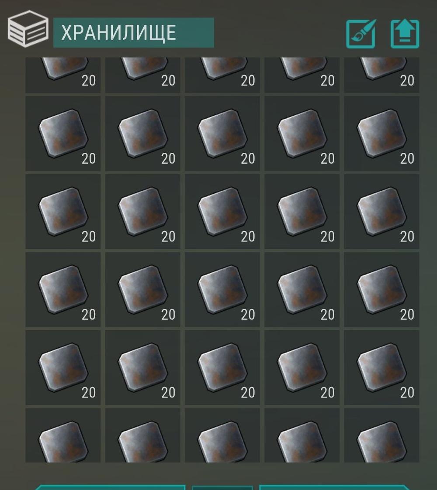Select fourth metal plate in second fully visible row
This screenshot has height=490, width=437.
click(302, 212)
